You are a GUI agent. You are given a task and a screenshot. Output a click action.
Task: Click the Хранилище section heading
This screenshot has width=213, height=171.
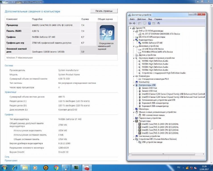click(x=11, y=92)
